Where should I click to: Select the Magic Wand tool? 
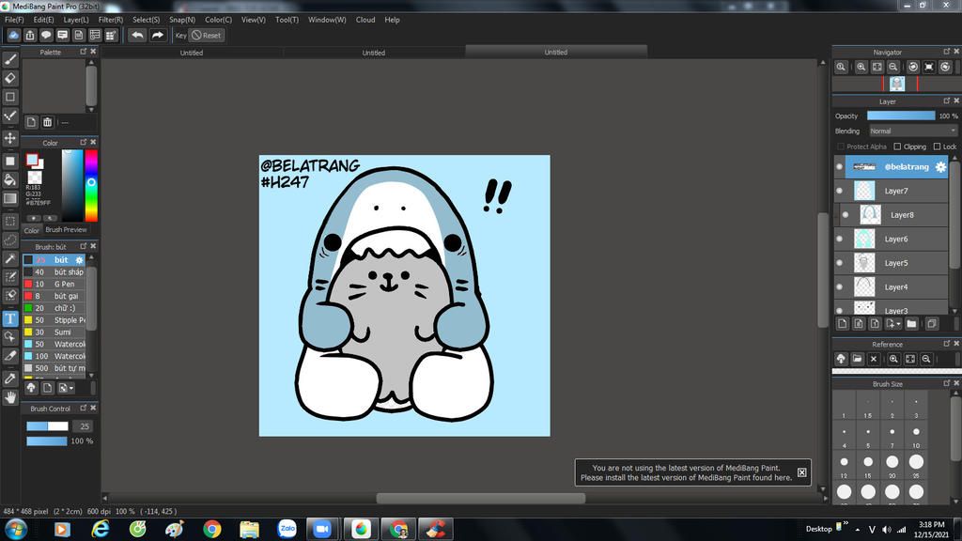tap(9, 259)
